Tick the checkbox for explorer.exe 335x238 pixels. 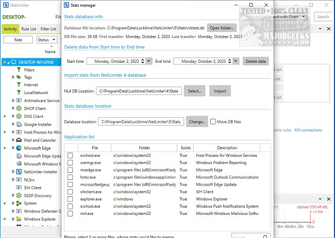[x=70, y=199]
